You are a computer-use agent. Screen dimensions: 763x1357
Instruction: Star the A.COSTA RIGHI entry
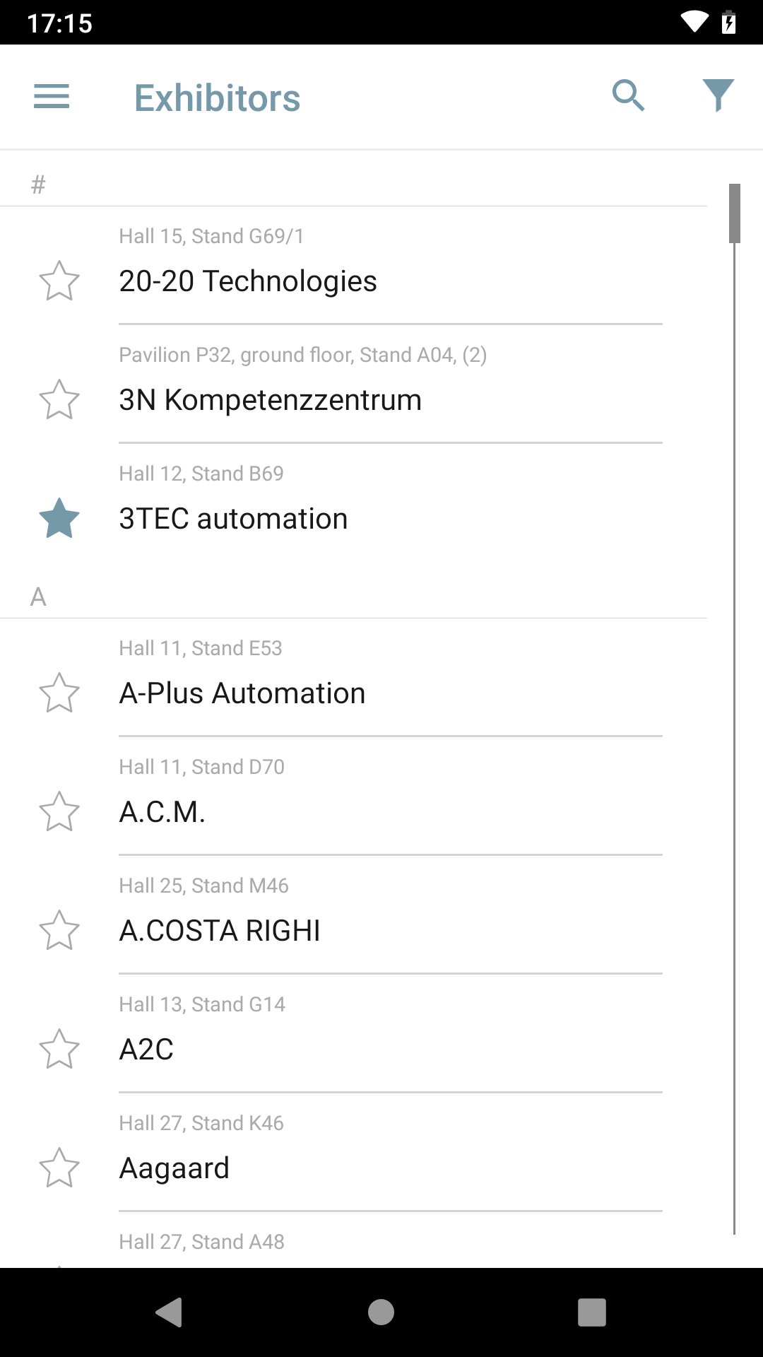point(59,930)
